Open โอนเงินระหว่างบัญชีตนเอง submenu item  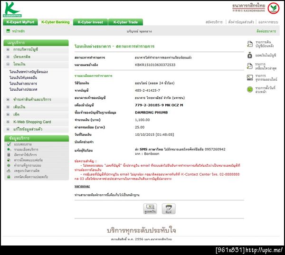(28, 72)
